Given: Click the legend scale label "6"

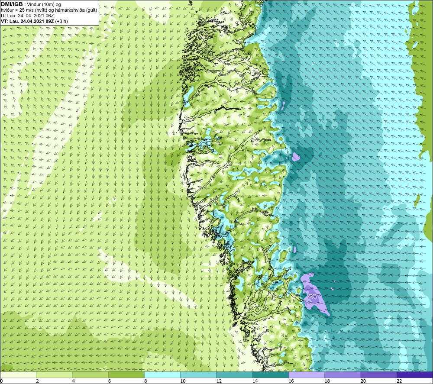Looking at the screenshot, I should 110,381.
